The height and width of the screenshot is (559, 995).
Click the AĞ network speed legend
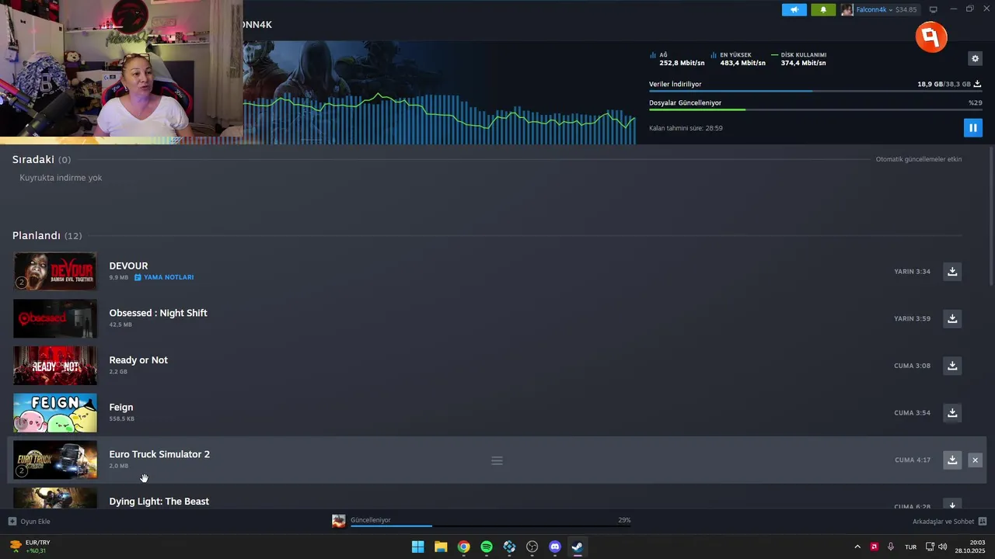click(x=677, y=59)
